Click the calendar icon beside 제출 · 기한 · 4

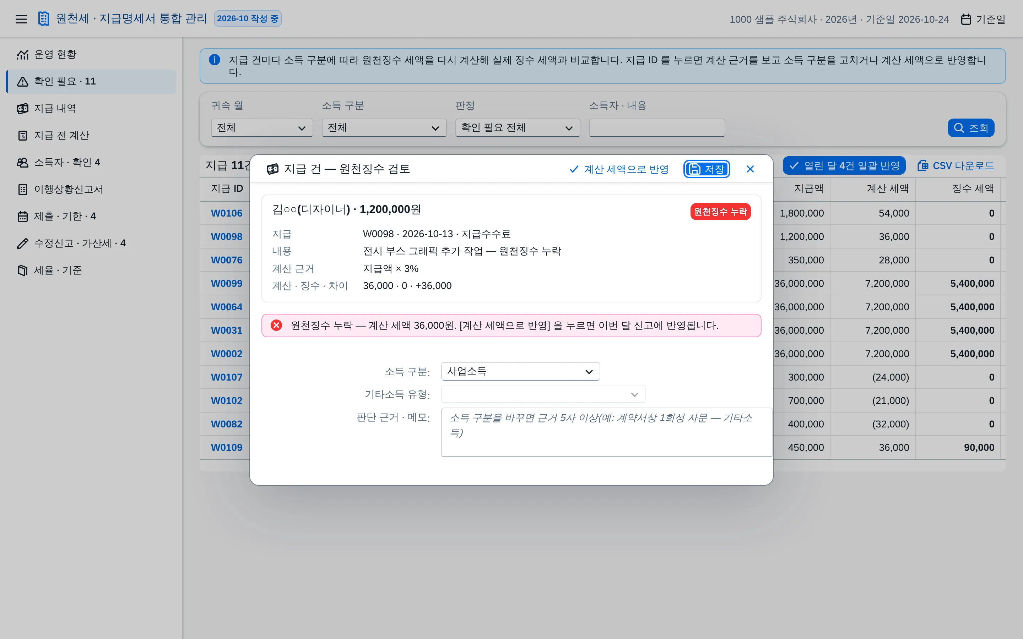coord(23,217)
